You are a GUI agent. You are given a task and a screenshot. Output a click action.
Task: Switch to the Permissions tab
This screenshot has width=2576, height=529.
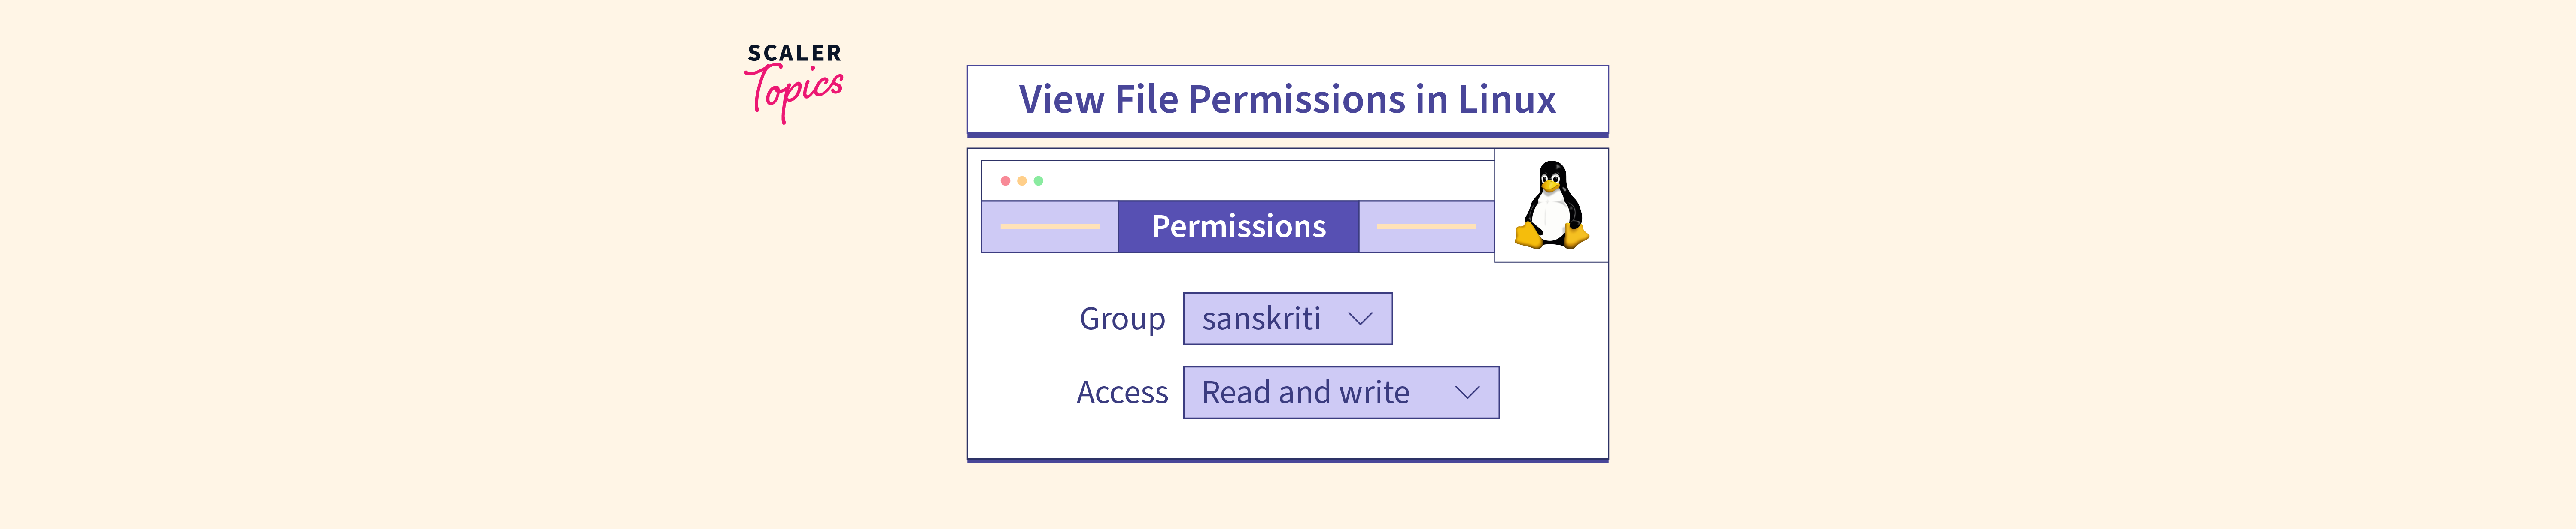pyautogui.click(x=1238, y=227)
